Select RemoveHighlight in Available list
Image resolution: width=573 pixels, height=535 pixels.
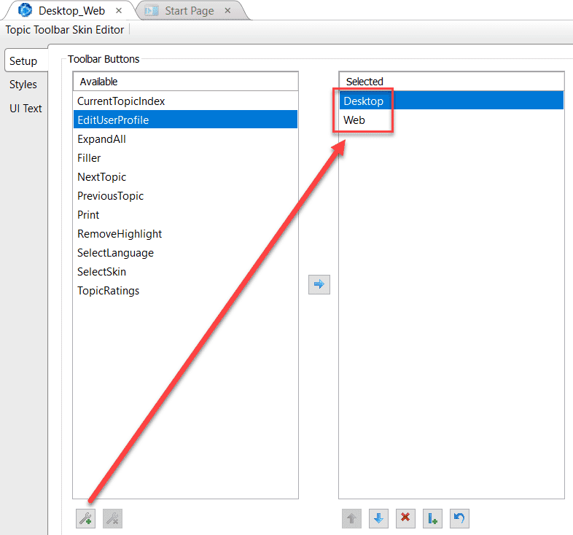(186, 234)
